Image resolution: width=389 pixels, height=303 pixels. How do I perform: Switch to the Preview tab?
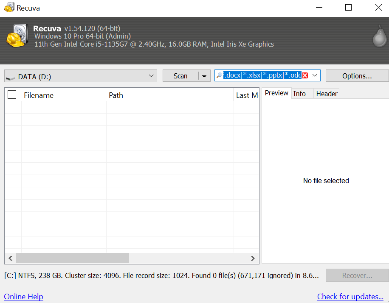pos(276,93)
